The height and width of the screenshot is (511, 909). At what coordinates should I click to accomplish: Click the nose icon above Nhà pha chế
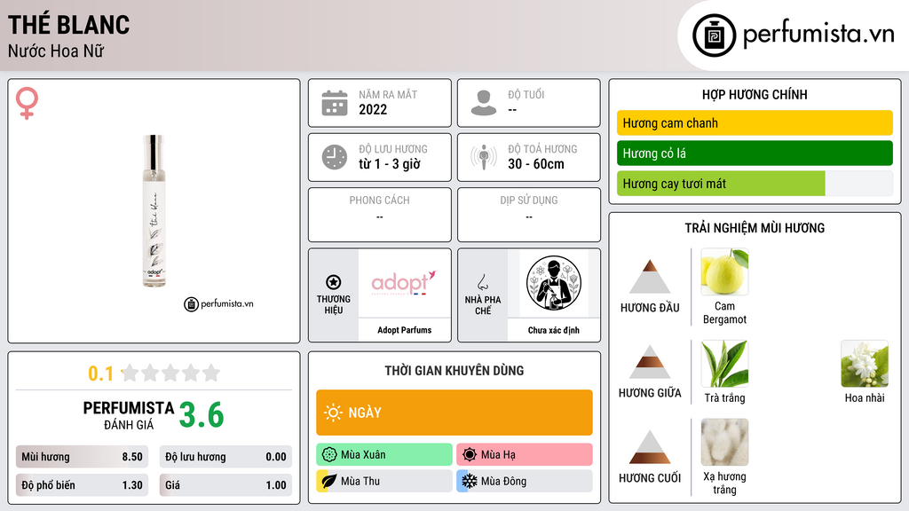tap(482, 282)
